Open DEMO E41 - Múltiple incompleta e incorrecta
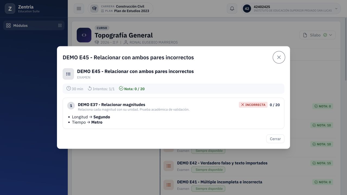This screenshot has height=195, width=347. click(x=220, y=182)
